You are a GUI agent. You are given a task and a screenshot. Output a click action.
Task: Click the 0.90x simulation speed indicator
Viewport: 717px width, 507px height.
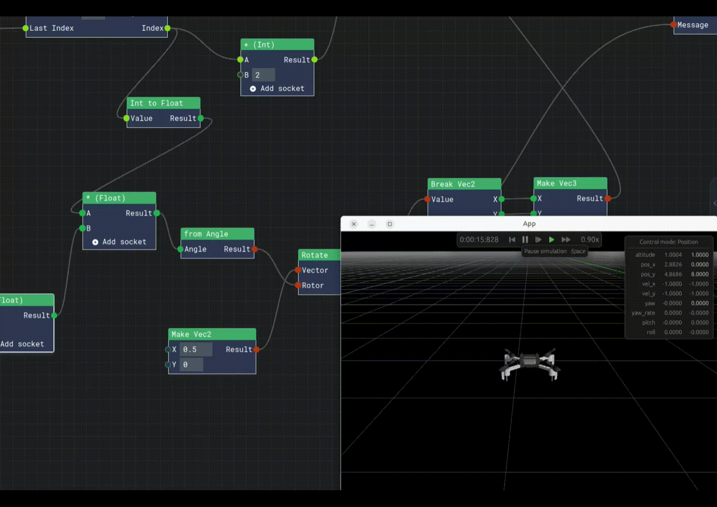pos(589,240)
